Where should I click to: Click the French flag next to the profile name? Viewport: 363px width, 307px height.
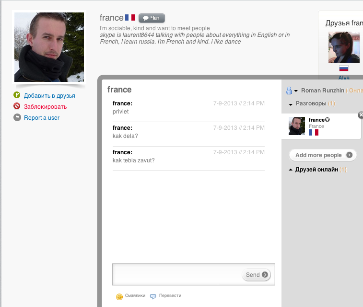pos(130,18)
